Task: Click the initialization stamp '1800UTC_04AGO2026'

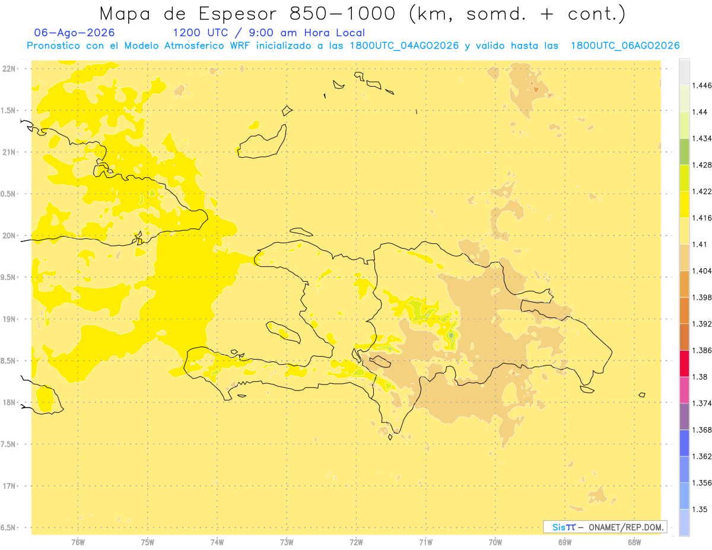Action: point(403,46)
